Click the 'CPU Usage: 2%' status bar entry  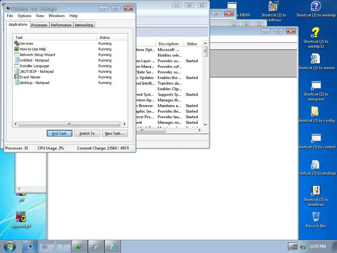point(51,148)
